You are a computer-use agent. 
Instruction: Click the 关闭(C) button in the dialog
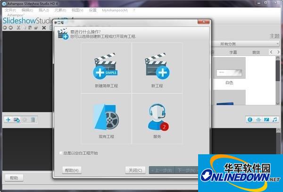[x=135, y=170]
